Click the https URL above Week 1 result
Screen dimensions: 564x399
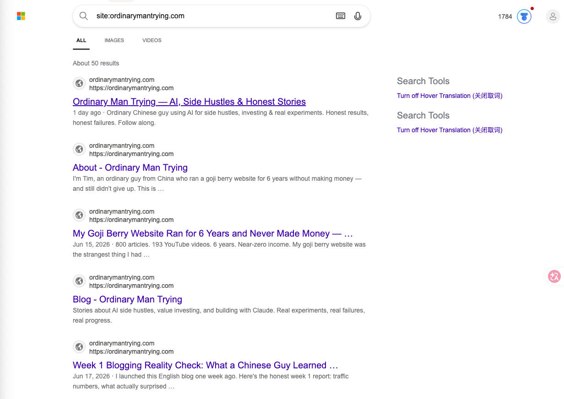pos(131,351)
